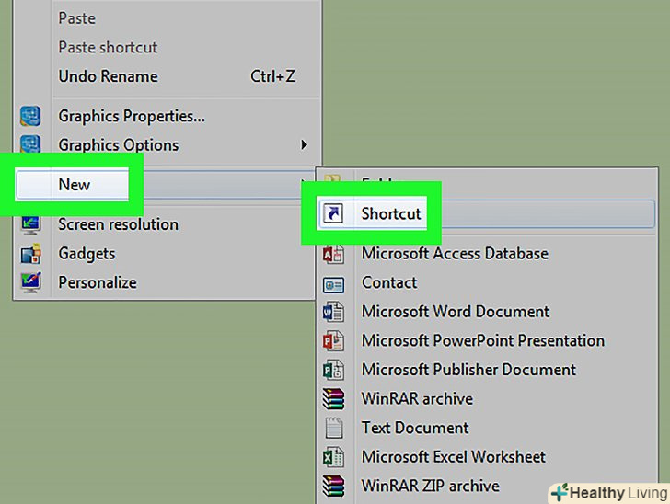This screenshot has height=504, width=670.
Task: Click the Personalize icon
Action: pos(30,282)
